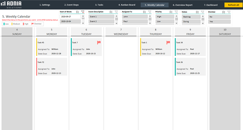Clear the Overdue slicer filter
This screenshot has width=243, height=130.
[x=229, y=12]
